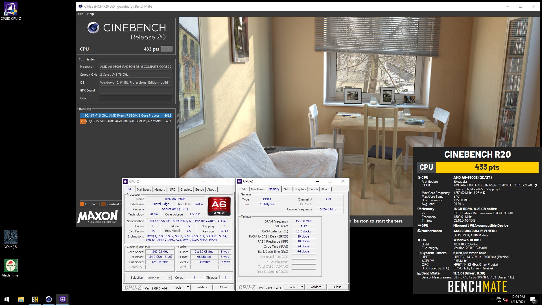
Task: Click Close button in right CPU-Z
Action: (x=338, y=287)
